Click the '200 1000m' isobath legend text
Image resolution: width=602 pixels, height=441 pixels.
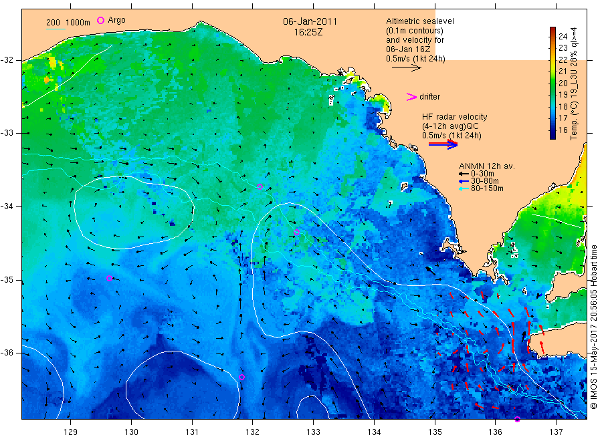click(x=68, y=23)
